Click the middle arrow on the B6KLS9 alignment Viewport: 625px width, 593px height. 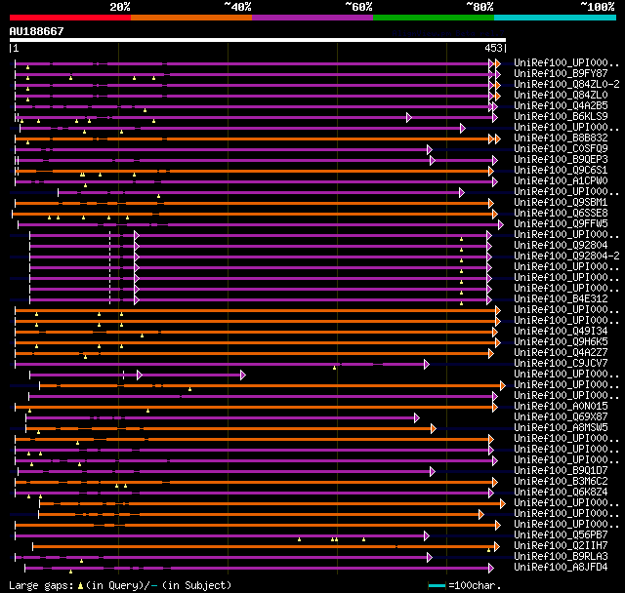tap(409, 117)
